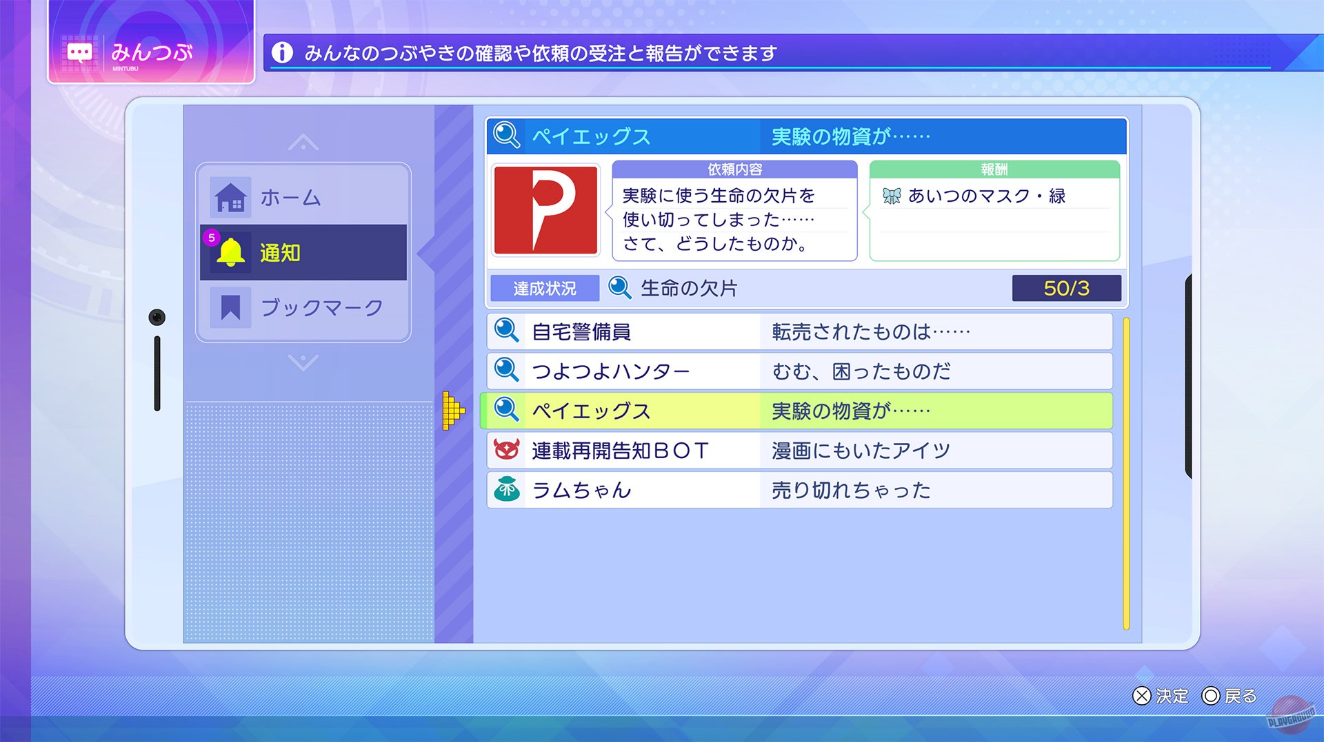Open the ブックマーク menu item
This screenshot has width=1324, height=742.
(321, 307)
